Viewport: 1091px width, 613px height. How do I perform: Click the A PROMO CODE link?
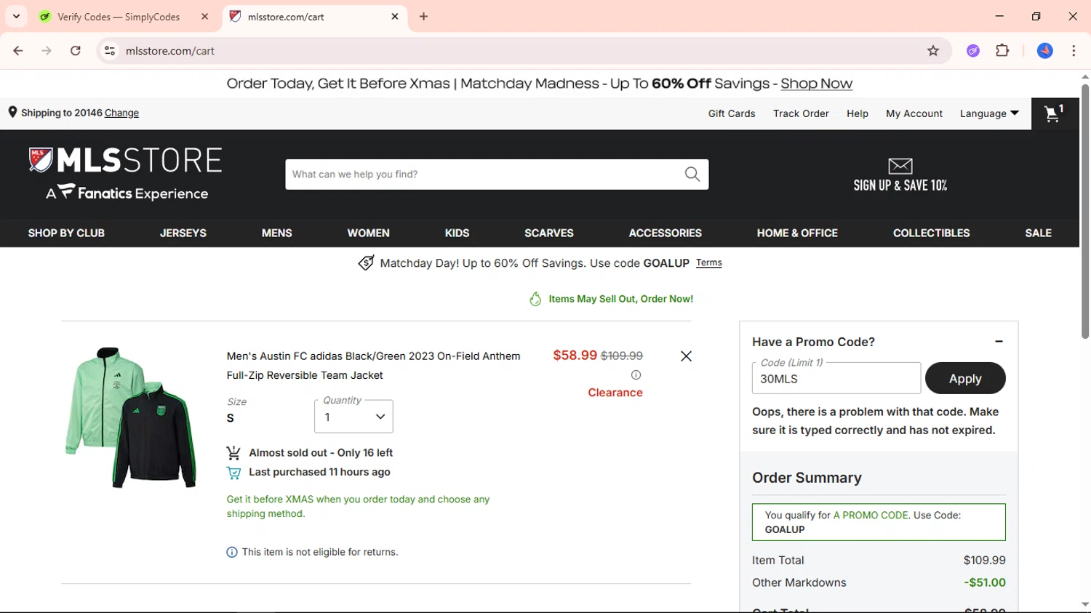(871, 515)
